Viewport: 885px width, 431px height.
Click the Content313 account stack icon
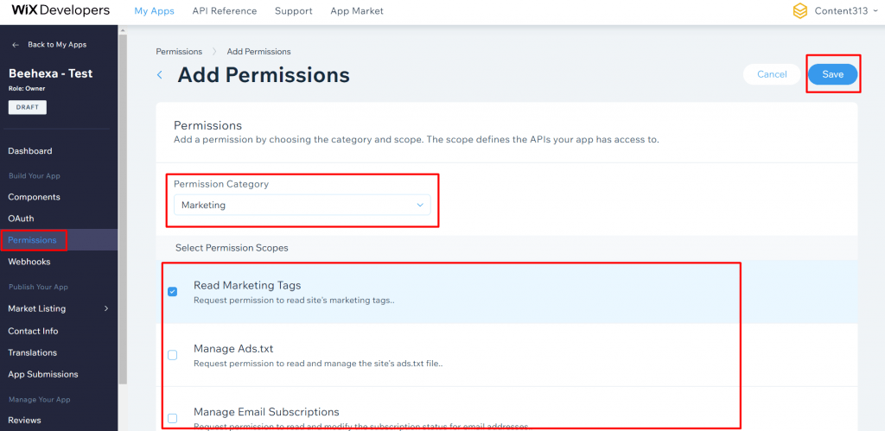799,11
